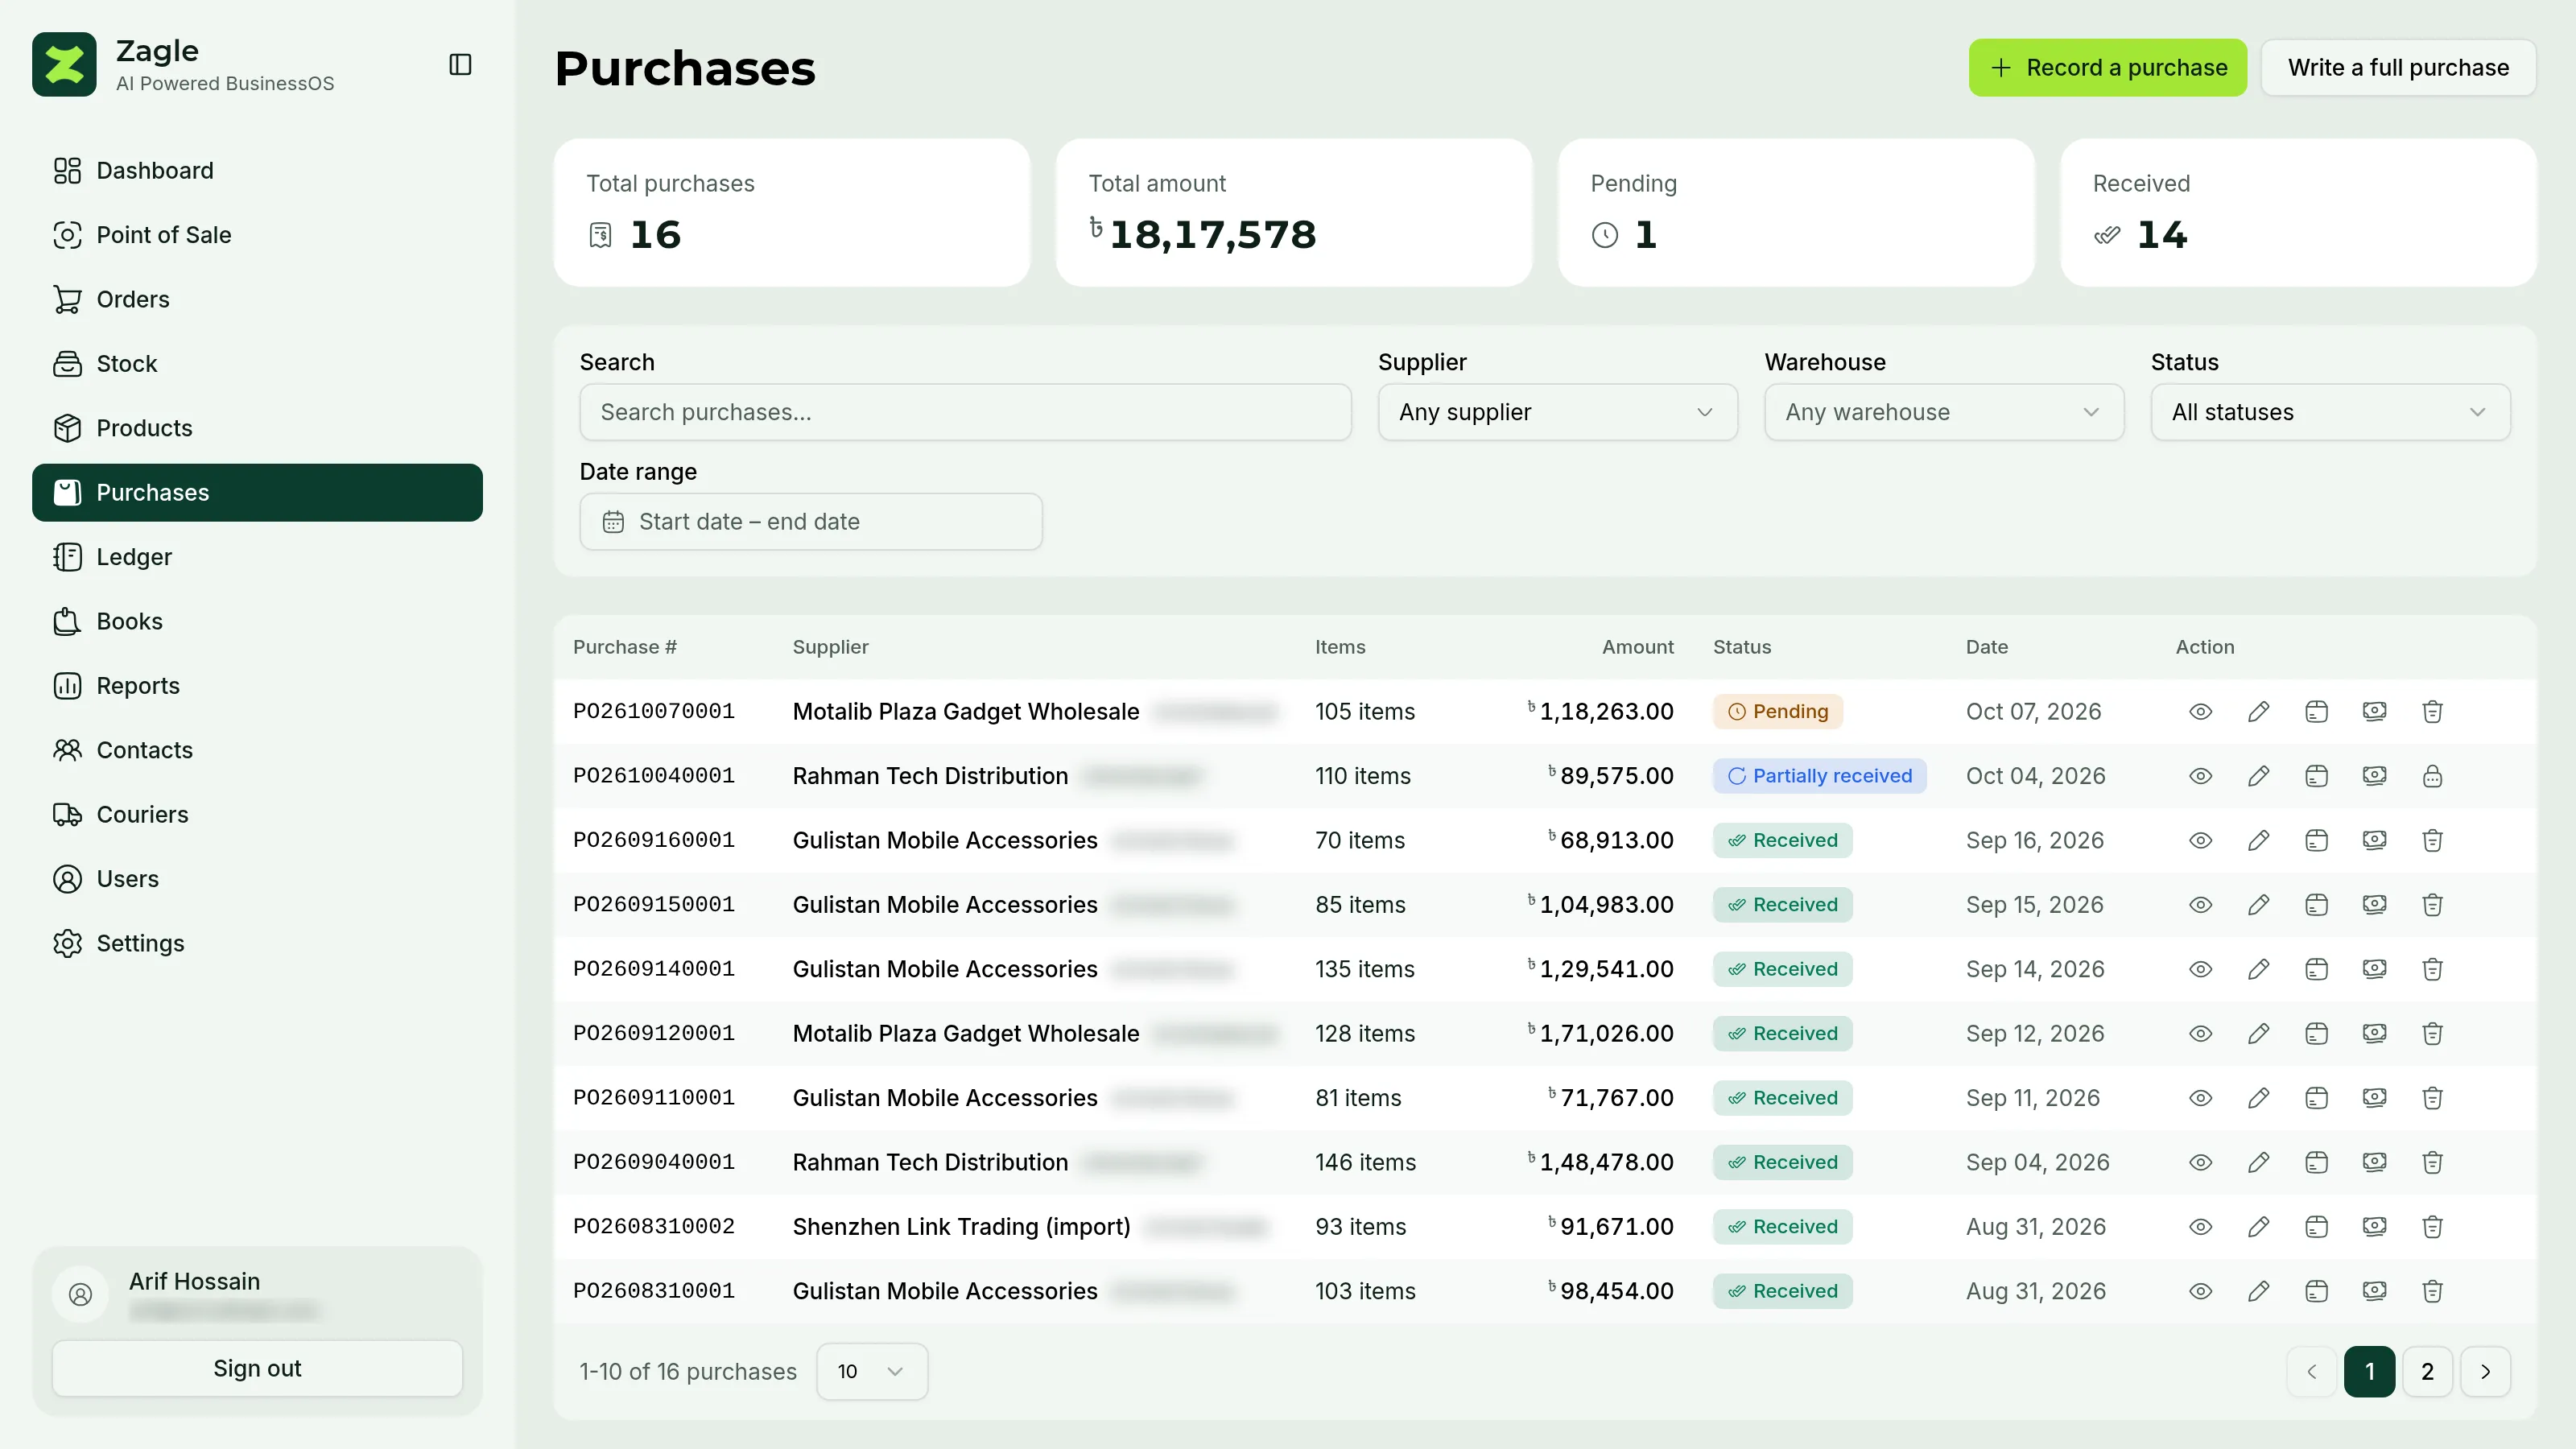
Task: Click Write a full purchase button
Action: 2398,68
